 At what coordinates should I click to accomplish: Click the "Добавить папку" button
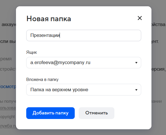click(50, 113)
